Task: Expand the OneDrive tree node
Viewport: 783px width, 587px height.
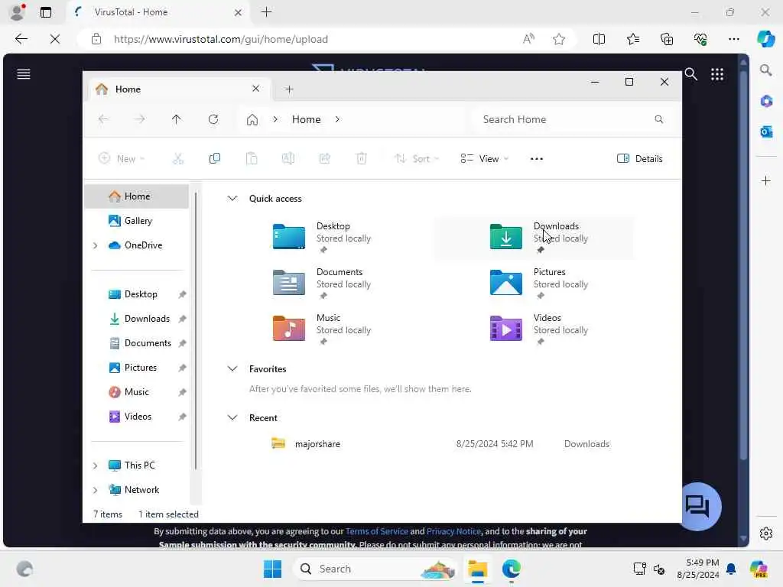Action: tap(96, 245)
